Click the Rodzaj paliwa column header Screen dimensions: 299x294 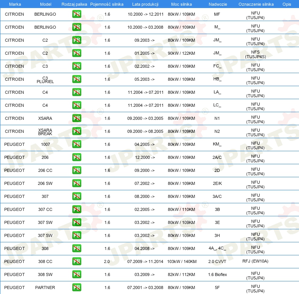(74, 4)
